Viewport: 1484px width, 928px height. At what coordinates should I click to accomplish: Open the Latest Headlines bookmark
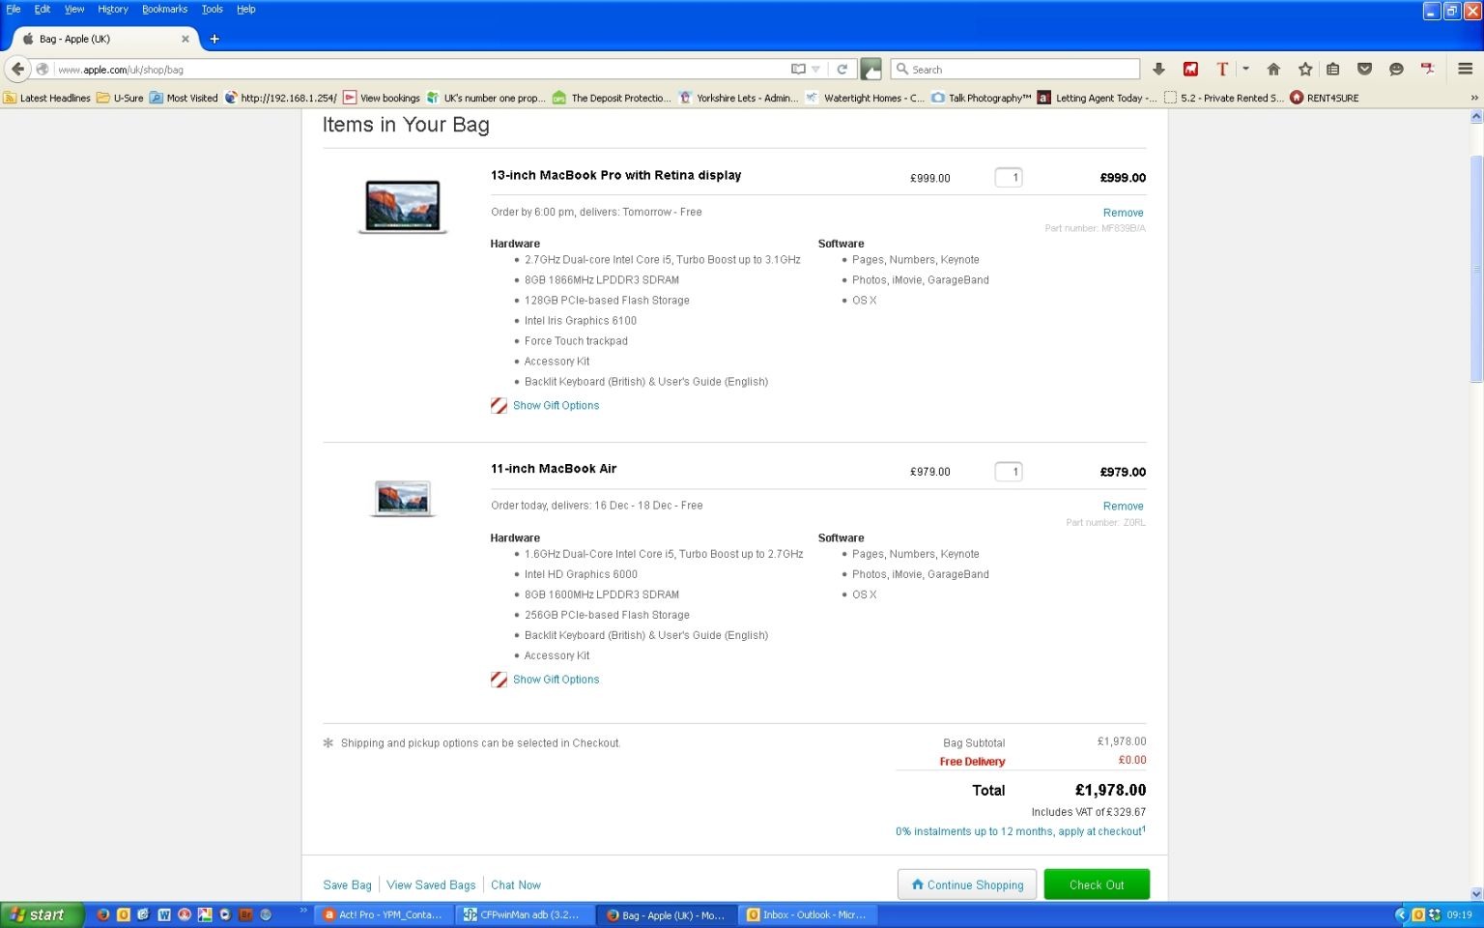(x=47, y=98)
